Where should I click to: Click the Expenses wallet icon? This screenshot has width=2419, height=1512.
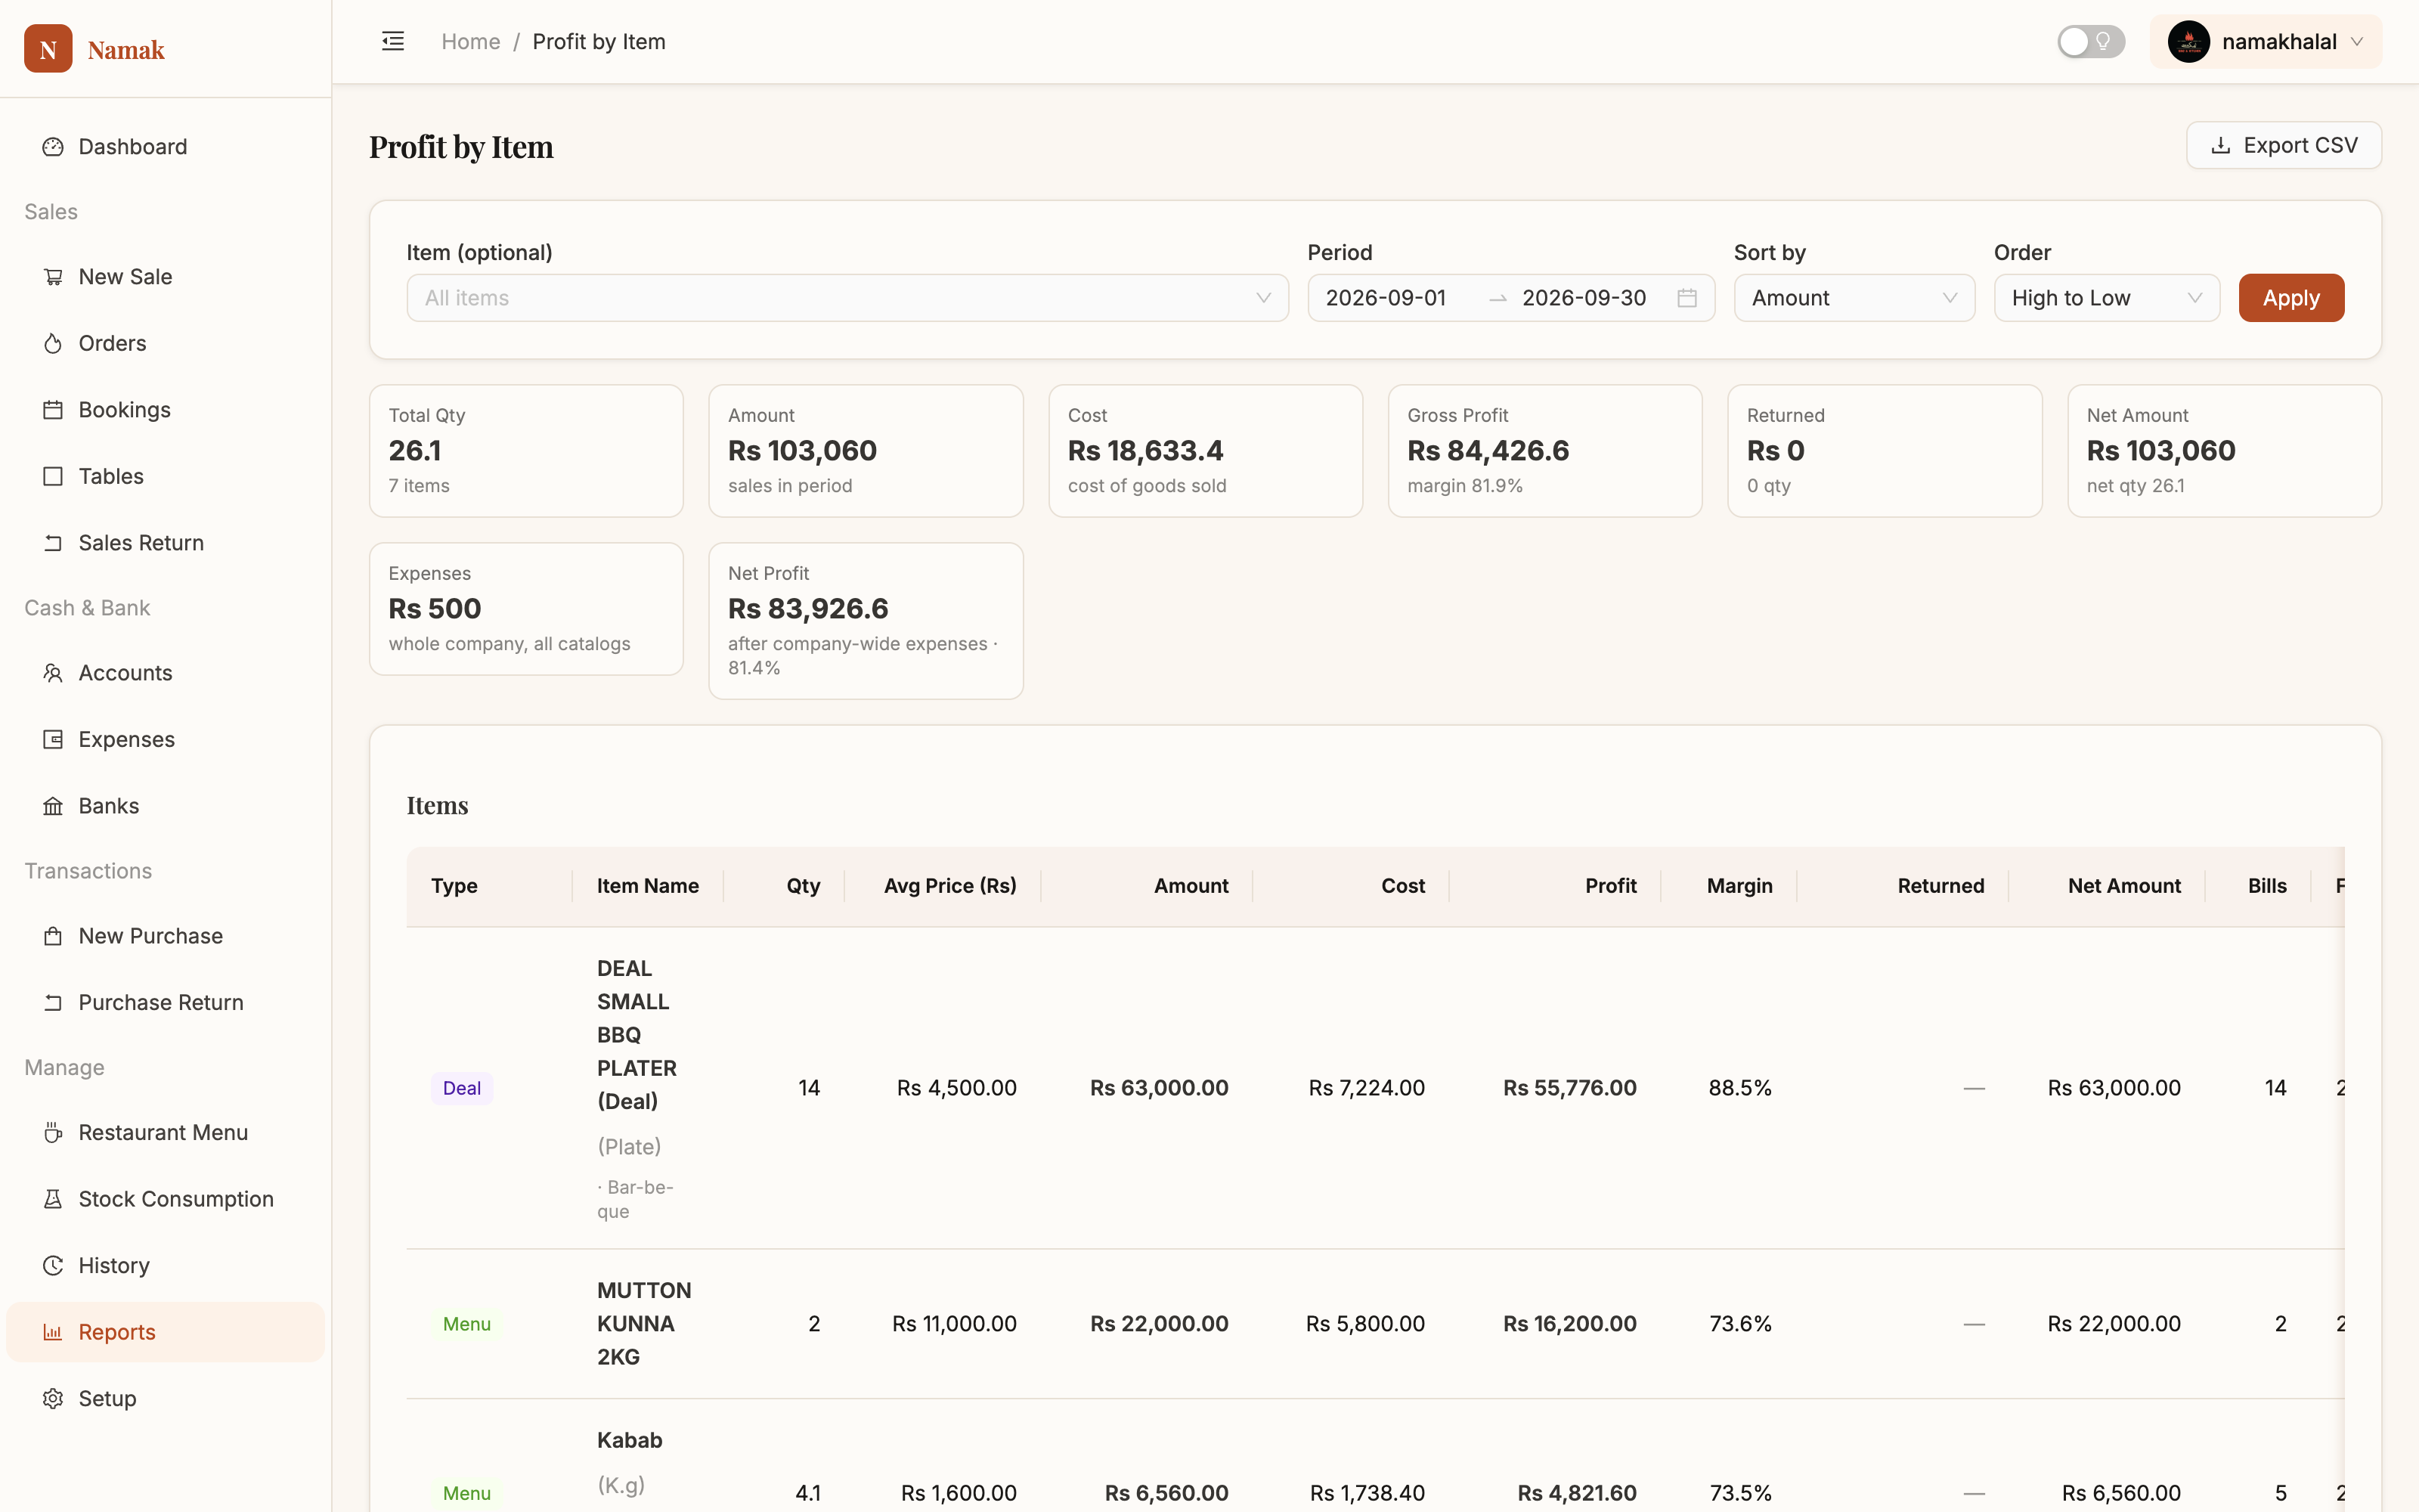pos(53,739)
